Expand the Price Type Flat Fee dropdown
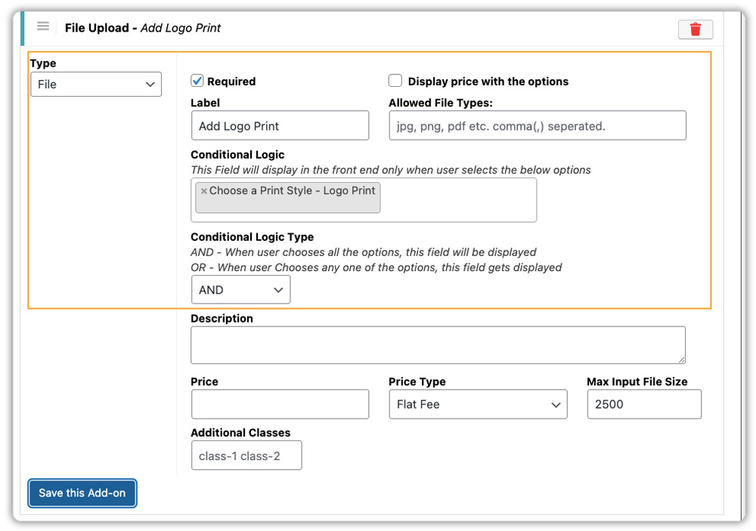This screenshot has height=531, width=756. click(x=477, y=405)
